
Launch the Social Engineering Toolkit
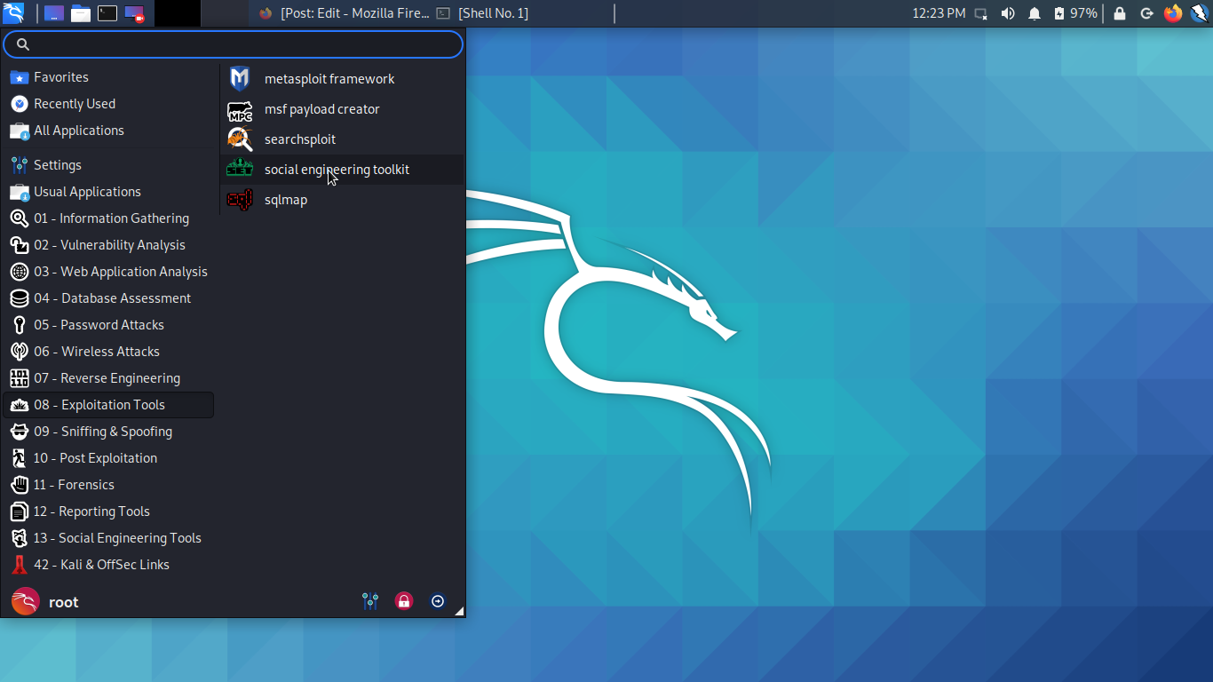336,169
